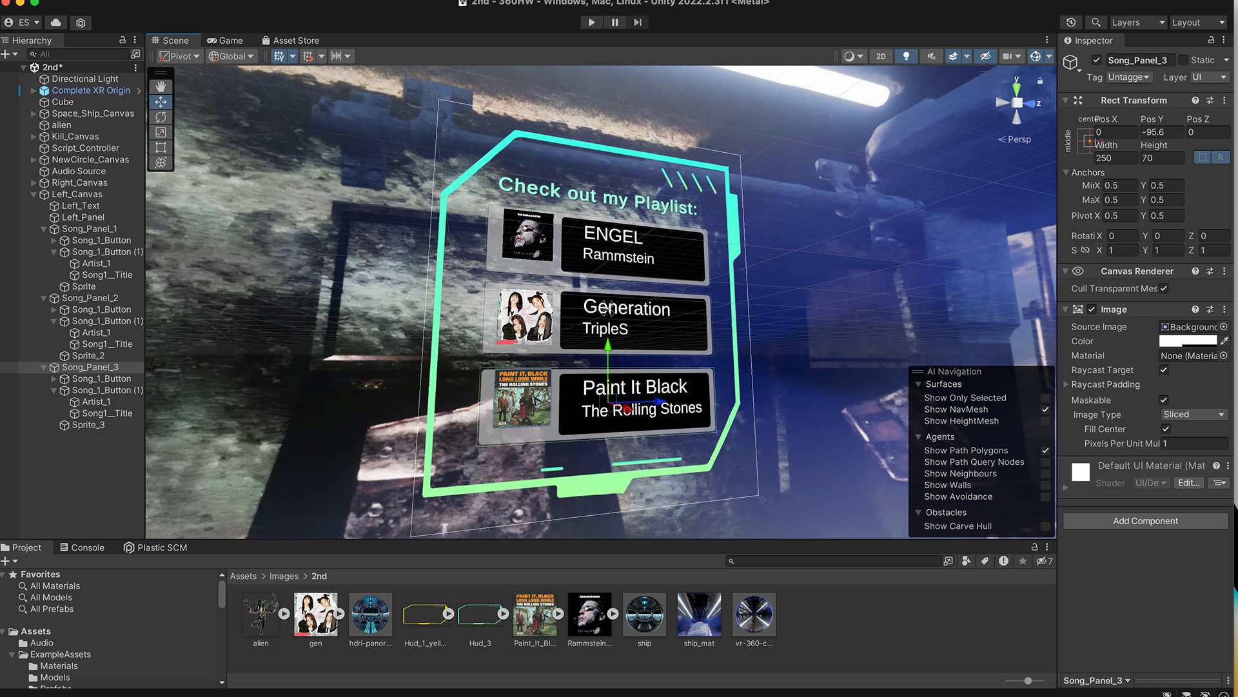The width and height of the screenshot is (1238, 697).
Task: Lock the Hierarchy panel
Action: (x=123, y=40)
